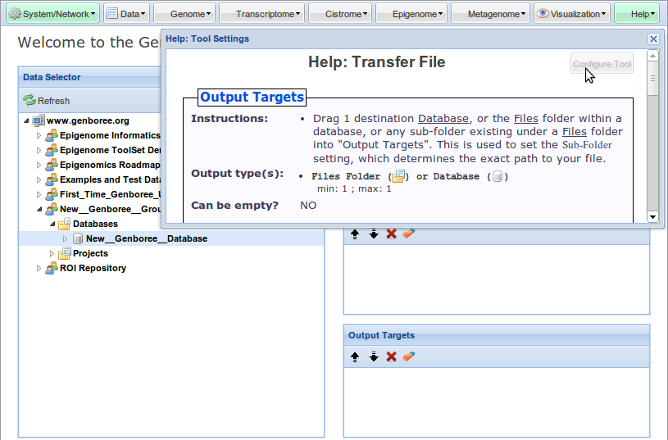The height and width of the screenshot is (440, 668).
Task: Expand the Projects folder
Action: pyautogui.click(x=52, y=253)
